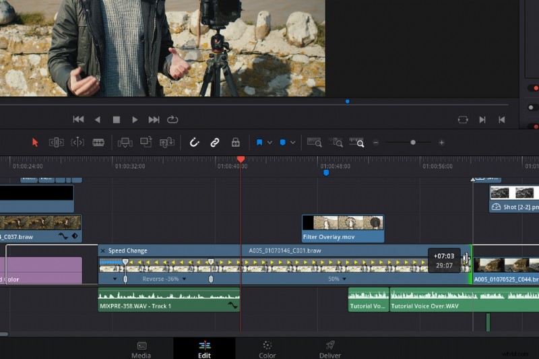Open the flag color dropdown arrow

point(270,142)
